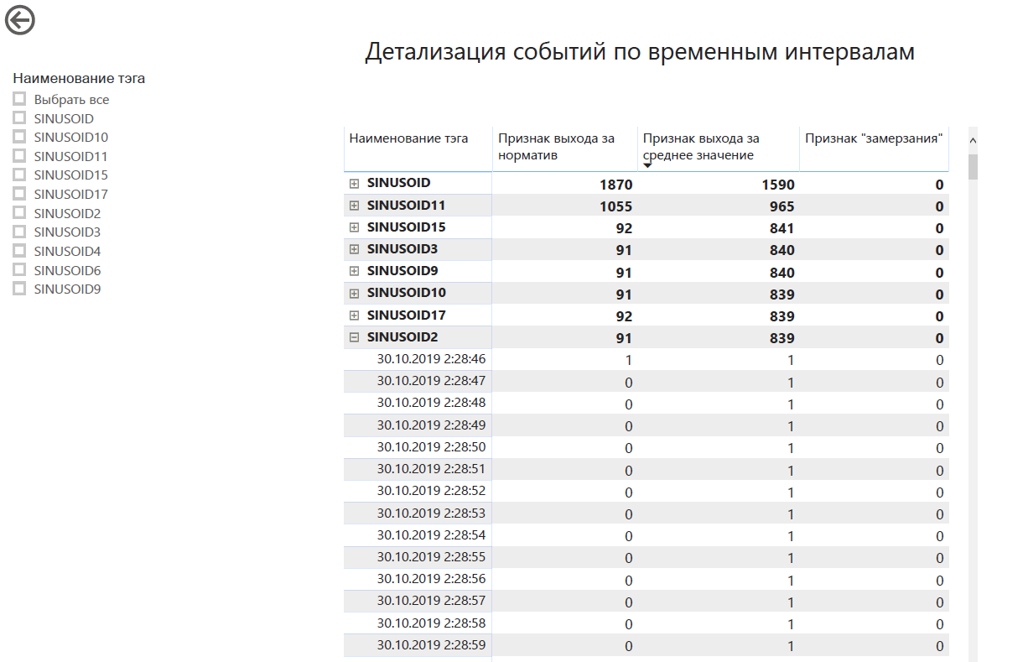Click sort arrow under Признак выхода за среднее значение

(647, 165)
